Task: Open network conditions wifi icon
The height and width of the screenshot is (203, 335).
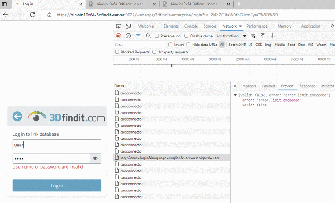Action: pos(253,36)
